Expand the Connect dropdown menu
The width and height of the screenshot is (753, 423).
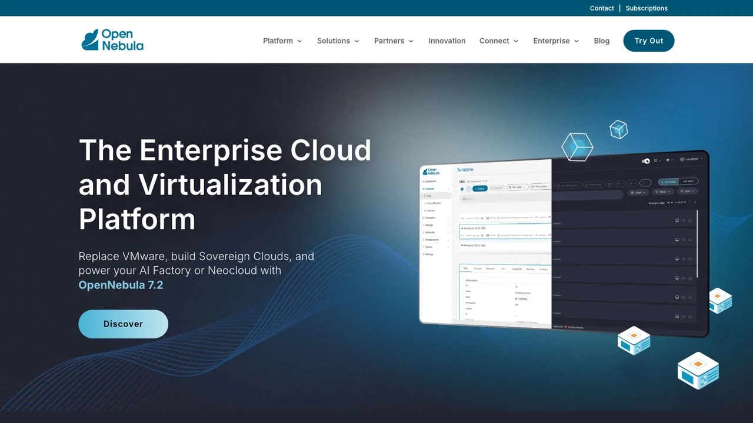(x=499, y=41)
